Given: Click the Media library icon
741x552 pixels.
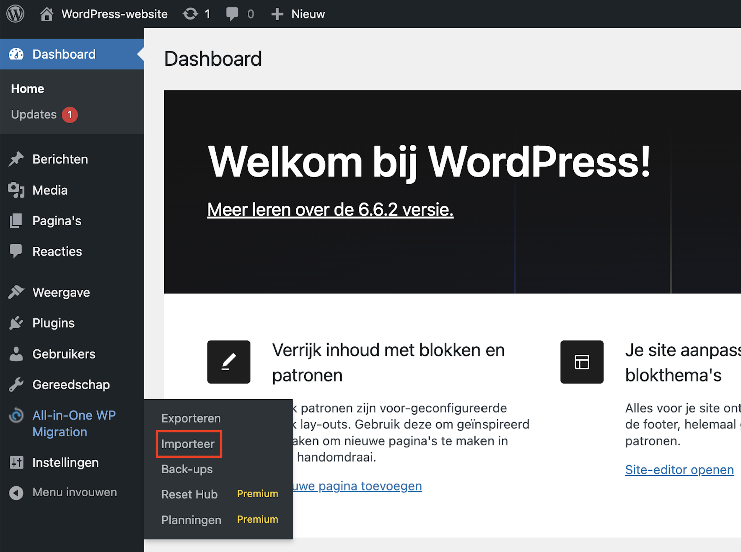Looking at the screenshot, I should [x=16, y=190].
